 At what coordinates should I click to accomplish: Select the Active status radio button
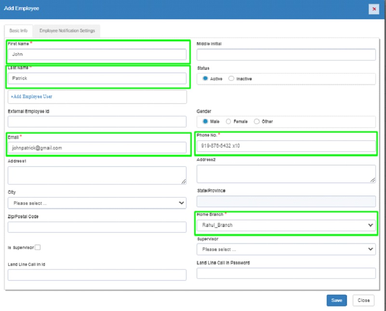[x=205, y=78]
